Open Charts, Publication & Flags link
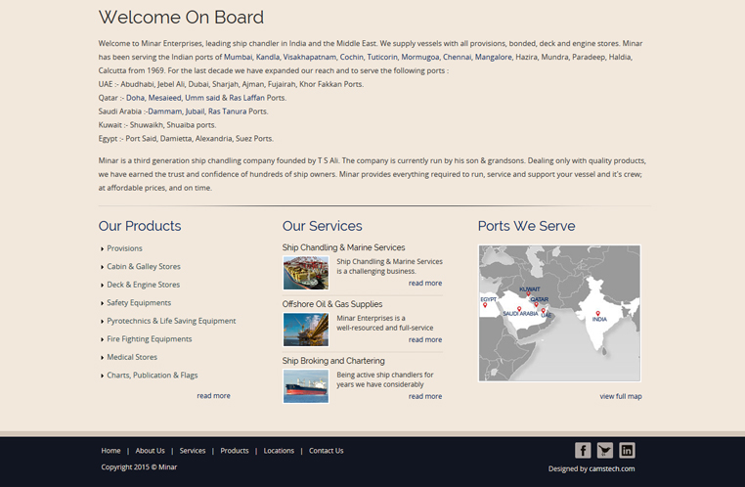 pos(153,375)
